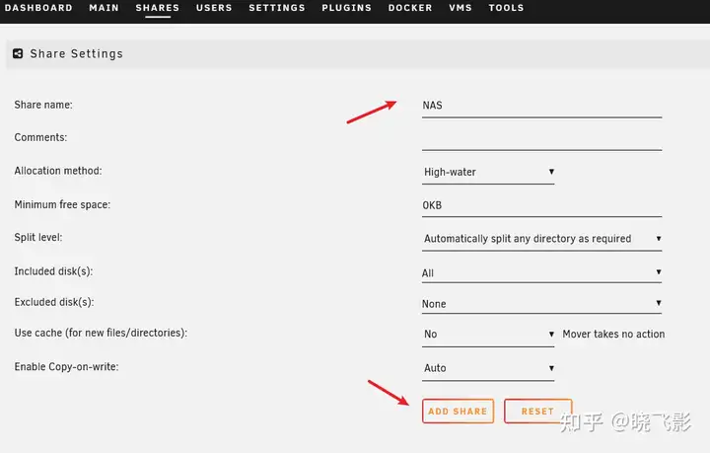Open the Tools tab
710x453 pixels.
click(x=506, y=8)
